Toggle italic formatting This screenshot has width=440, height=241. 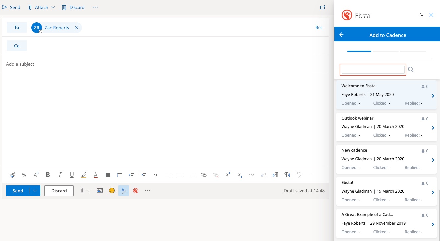coord(60,175)
